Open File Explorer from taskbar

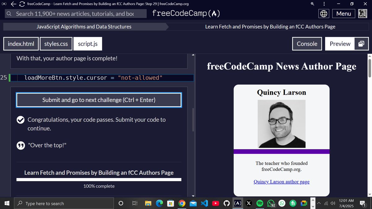click(148, 203)
